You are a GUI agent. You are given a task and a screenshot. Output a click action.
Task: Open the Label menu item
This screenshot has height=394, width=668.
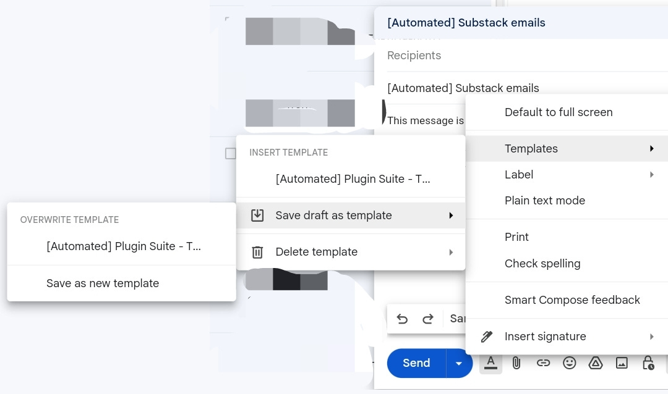pos(567,174)
